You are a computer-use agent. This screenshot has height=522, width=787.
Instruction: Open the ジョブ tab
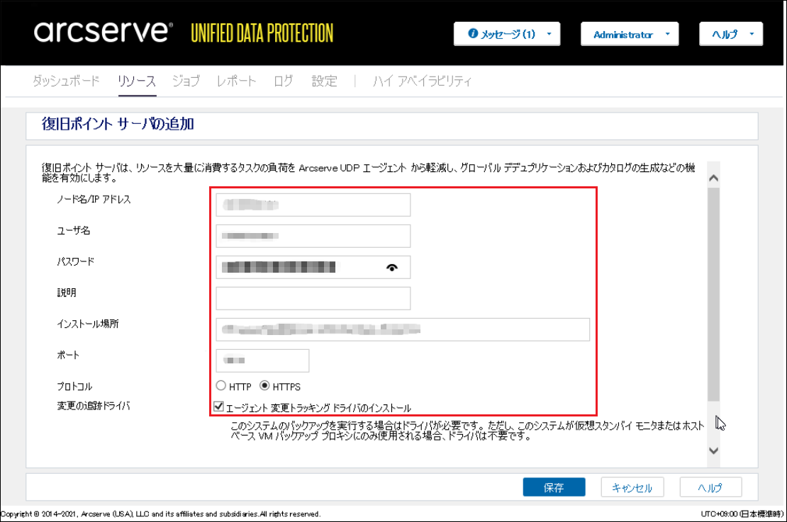(x=186, y=81)
